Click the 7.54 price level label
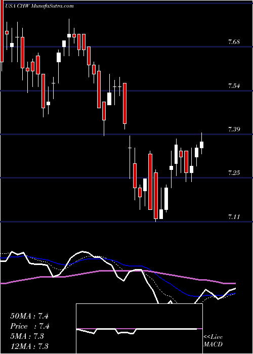The image size is (253, 354). tap(234, 86)
